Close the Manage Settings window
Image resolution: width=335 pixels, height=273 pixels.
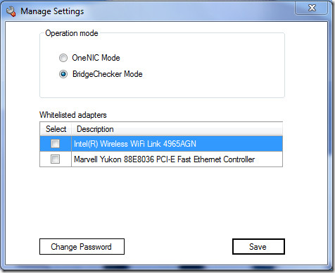[x=312, y=8]
